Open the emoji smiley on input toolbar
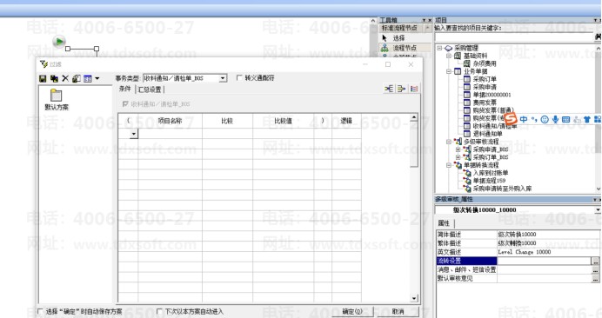The width and height of the screenshot is (602, 318). tap(545, 120)
